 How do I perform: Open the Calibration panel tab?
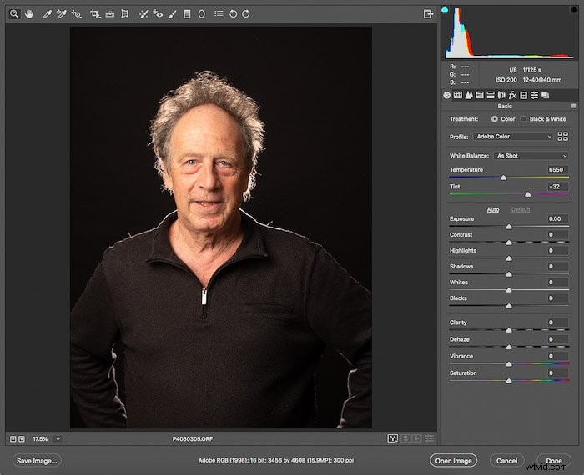pos(523,95)
